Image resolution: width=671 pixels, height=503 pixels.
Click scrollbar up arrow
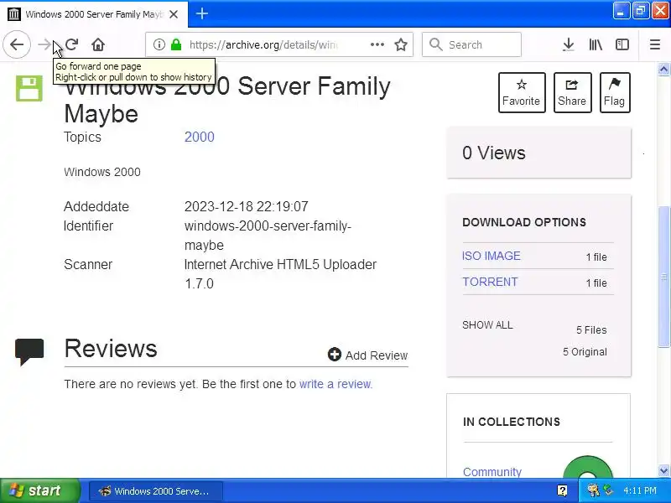[663, 69]
